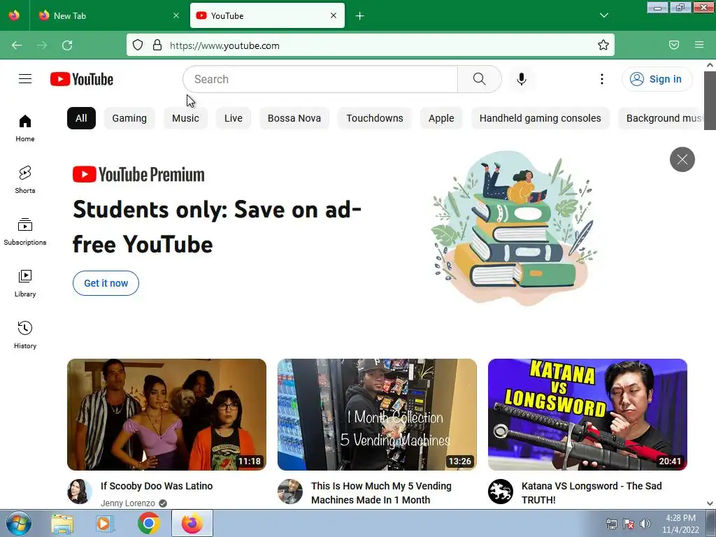The height and width of the screenshot is (537, 716).
Task: Open History from the sidebar
Action: 25,335
